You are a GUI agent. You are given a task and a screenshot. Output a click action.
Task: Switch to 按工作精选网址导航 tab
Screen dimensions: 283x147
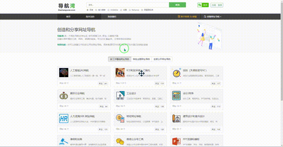point(120,59)
